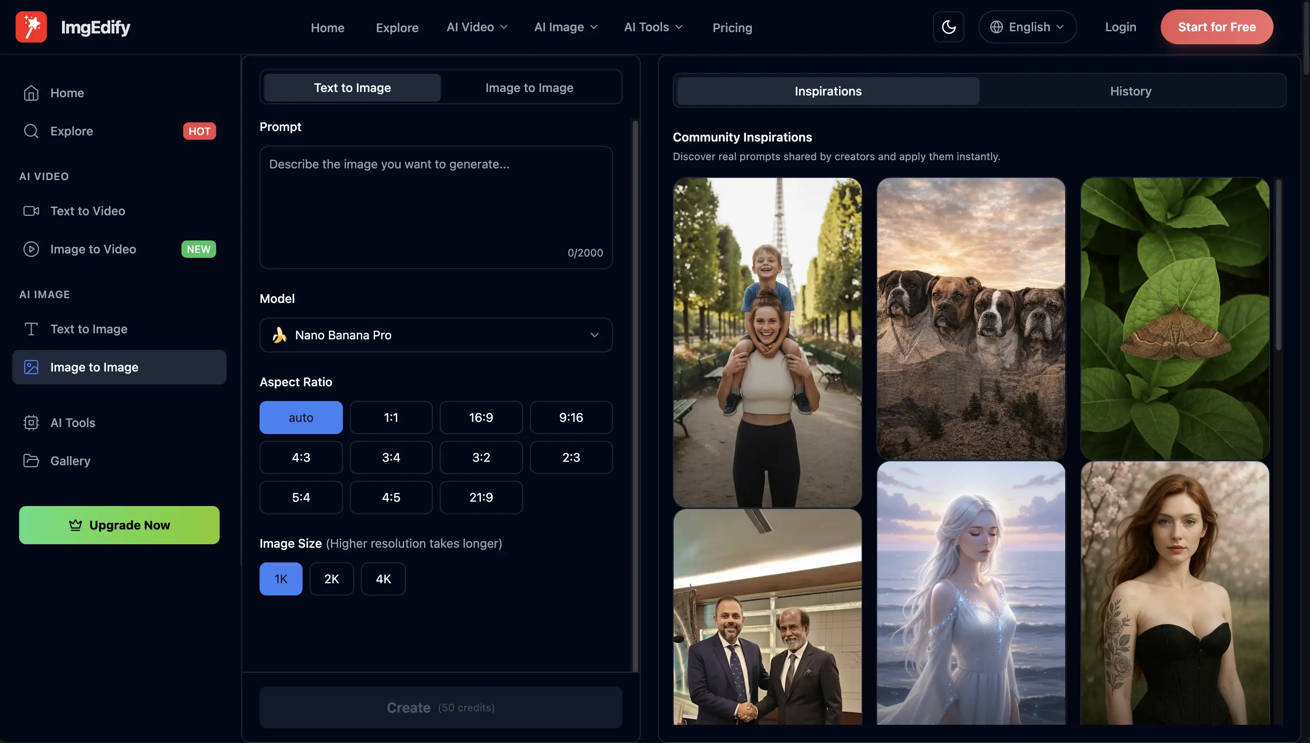
Task: Click the ImgEdify logo icon
Action: pos(31,26)
